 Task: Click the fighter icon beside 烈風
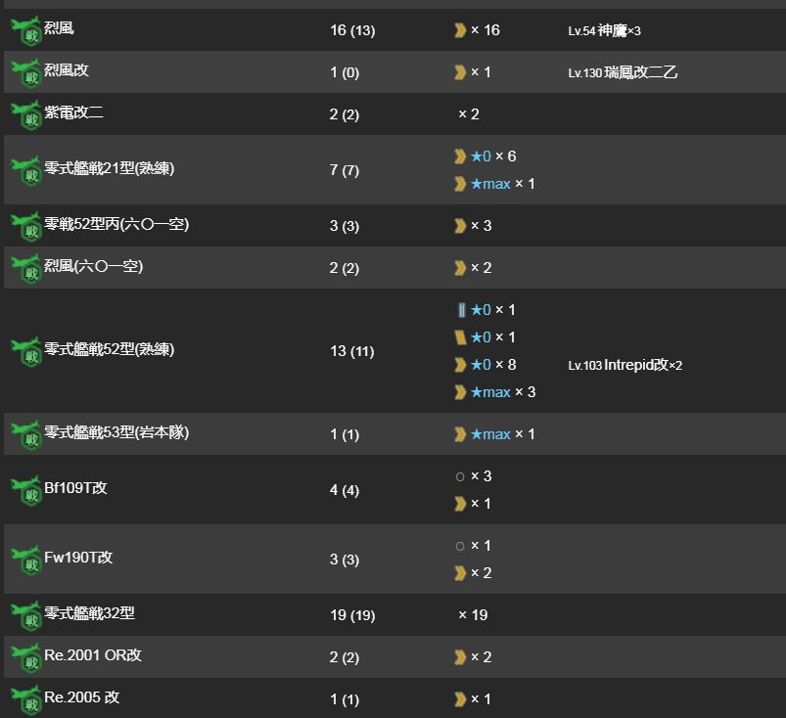(26, 30)
